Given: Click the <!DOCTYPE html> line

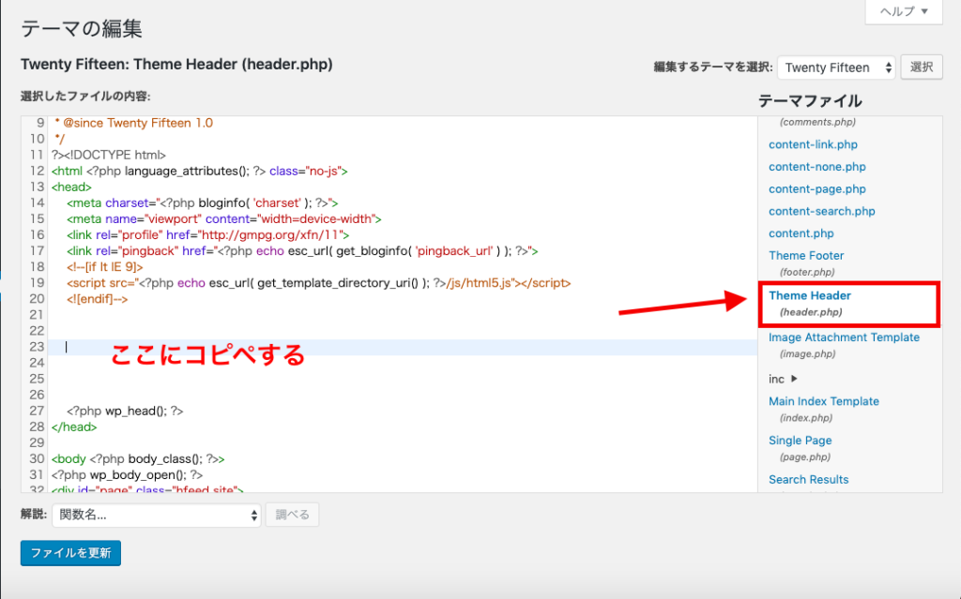Looking at the screenshot, I should [x=109, y=155].
